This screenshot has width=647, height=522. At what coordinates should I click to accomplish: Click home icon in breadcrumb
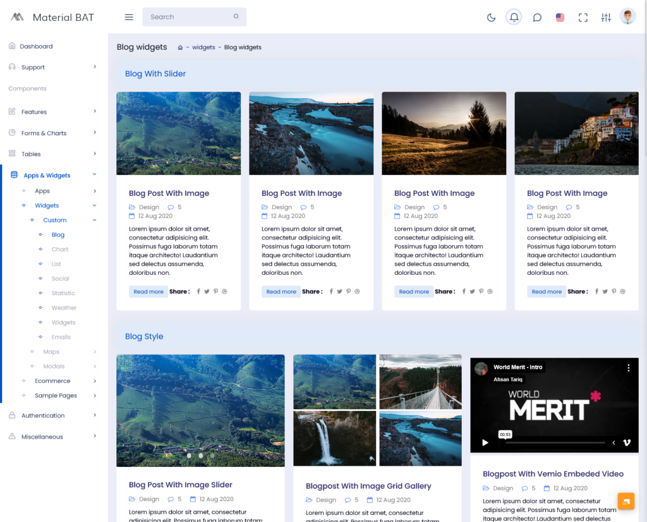pyautogui.click(x=180, y=47)
